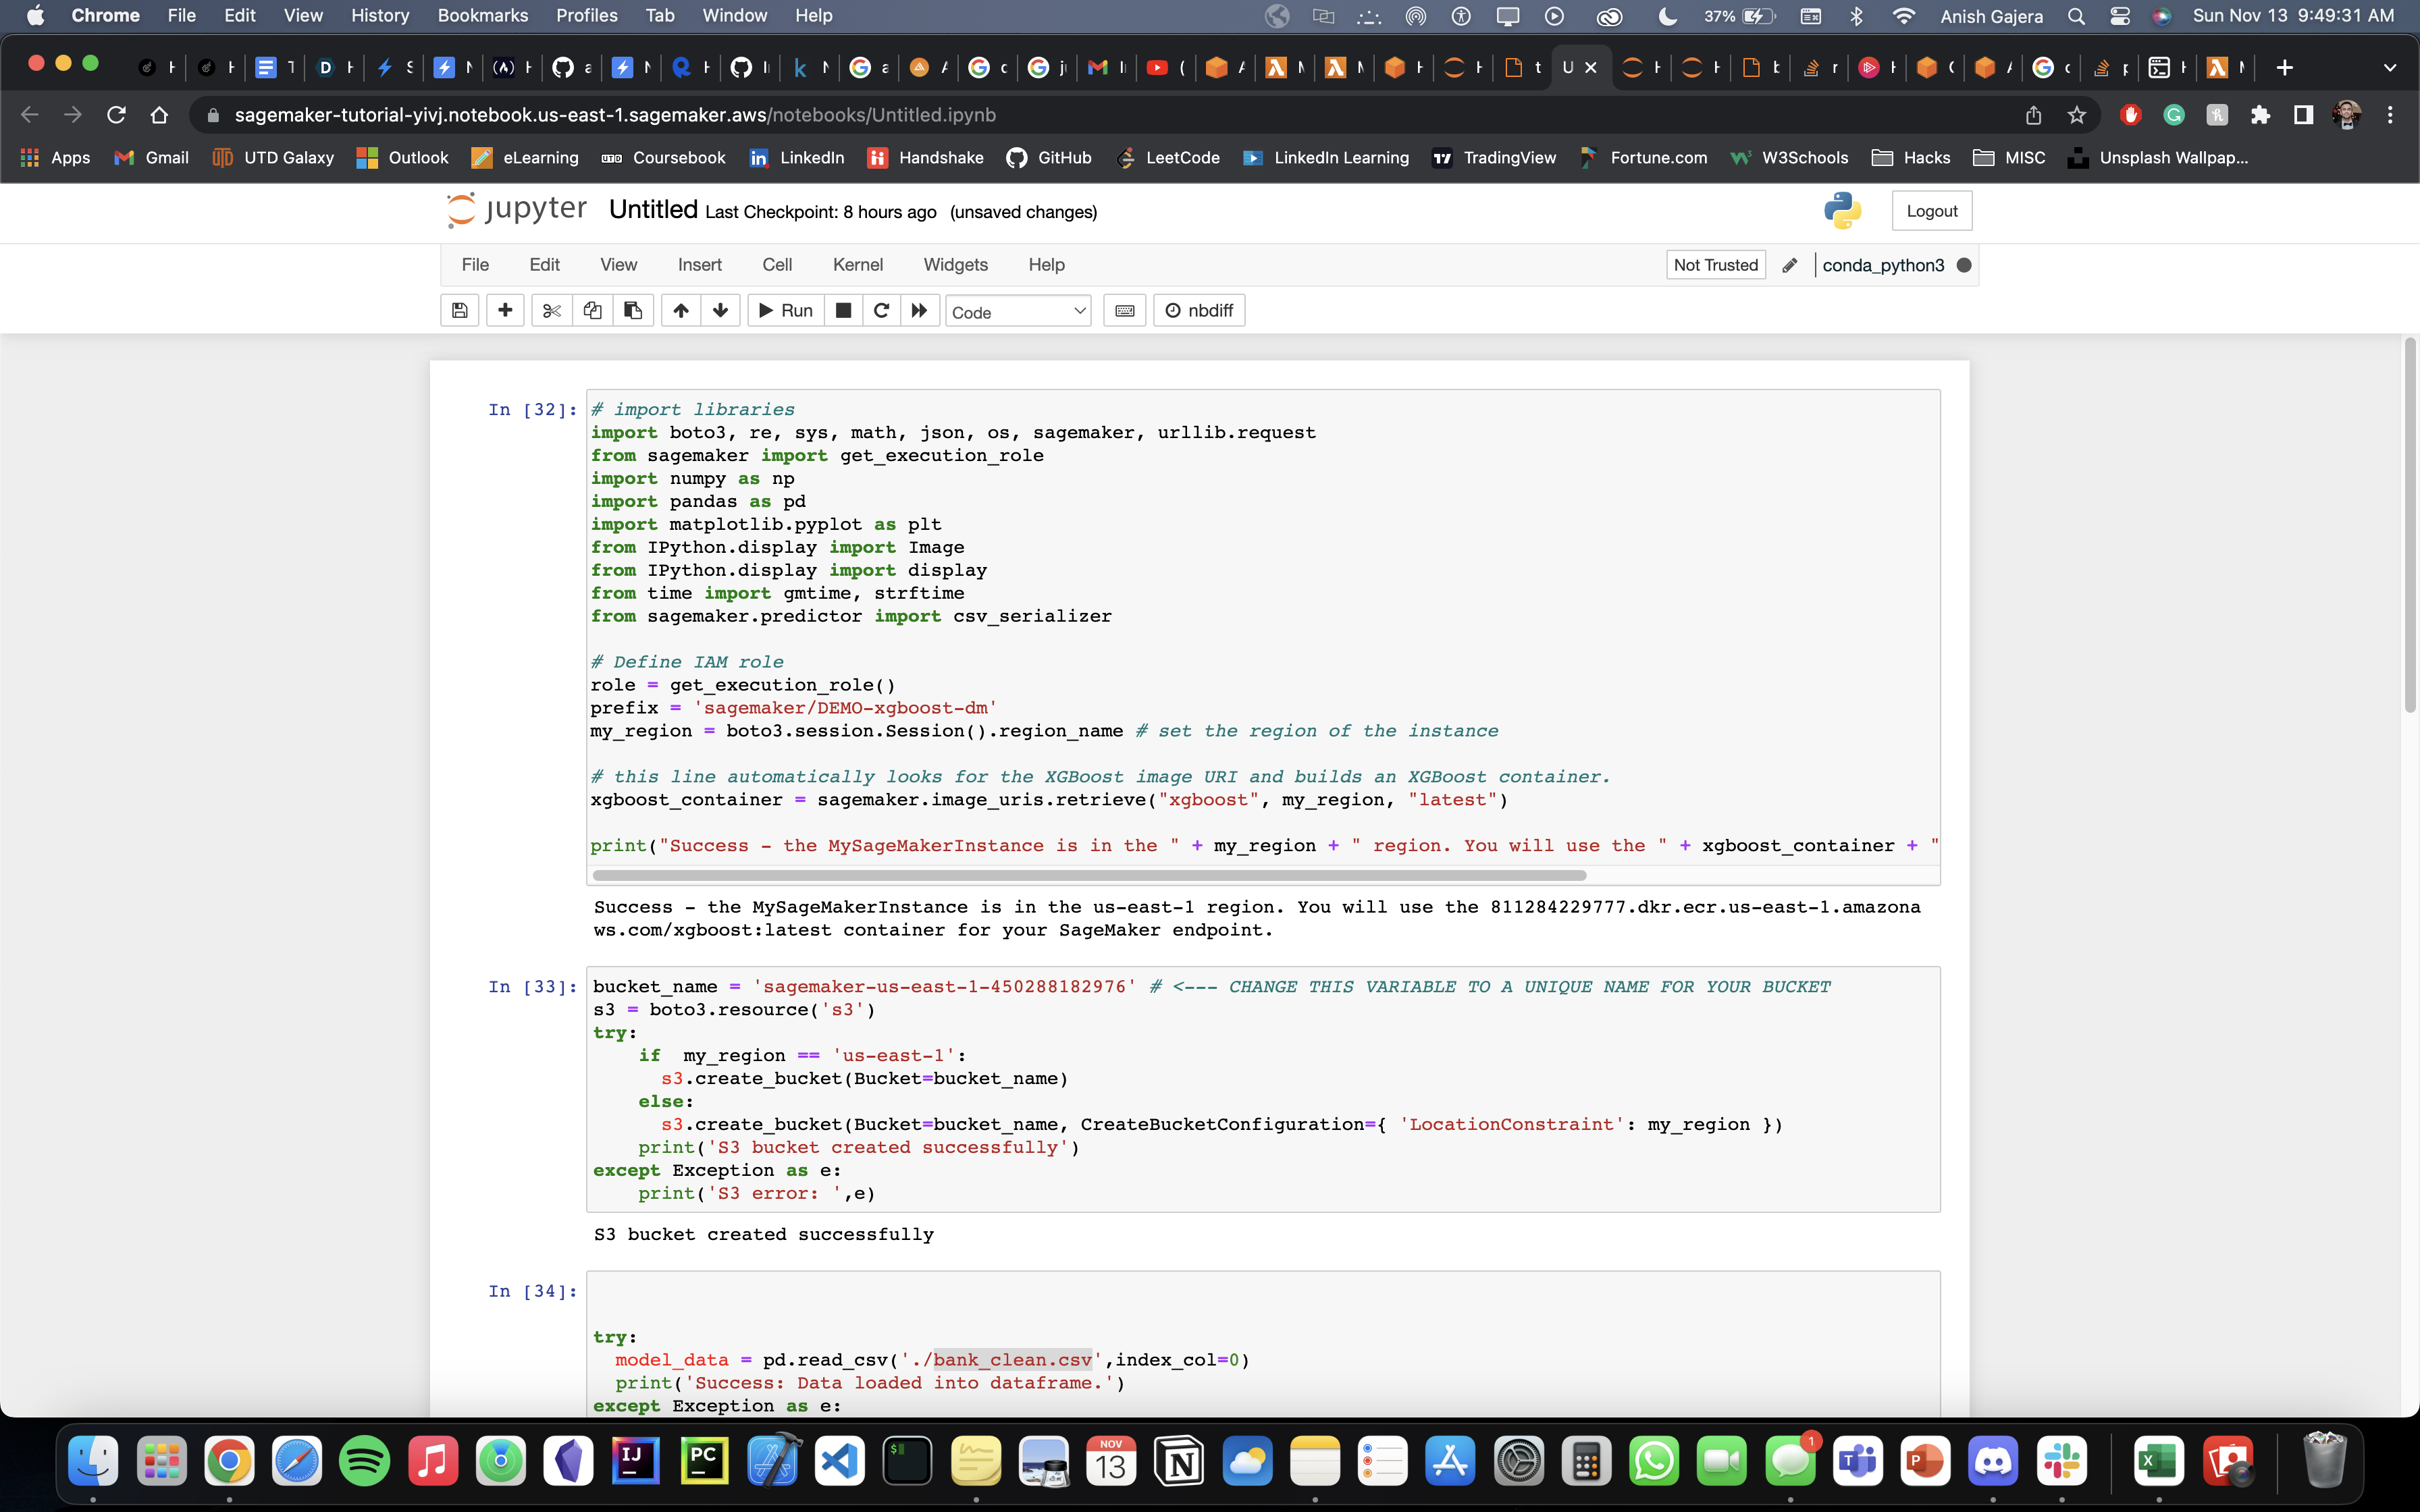The image size is (2420, 1512).
Task: Open the command palette keyboard icon
Action: (1124, 311)
